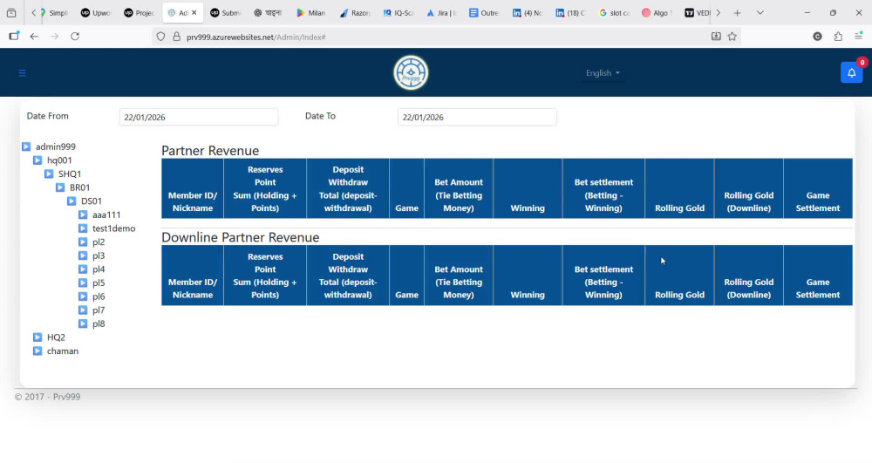The height and width of the screenshot is (463, 872).
Task: Open the list all tabs chevron
Action: point(760,13)
